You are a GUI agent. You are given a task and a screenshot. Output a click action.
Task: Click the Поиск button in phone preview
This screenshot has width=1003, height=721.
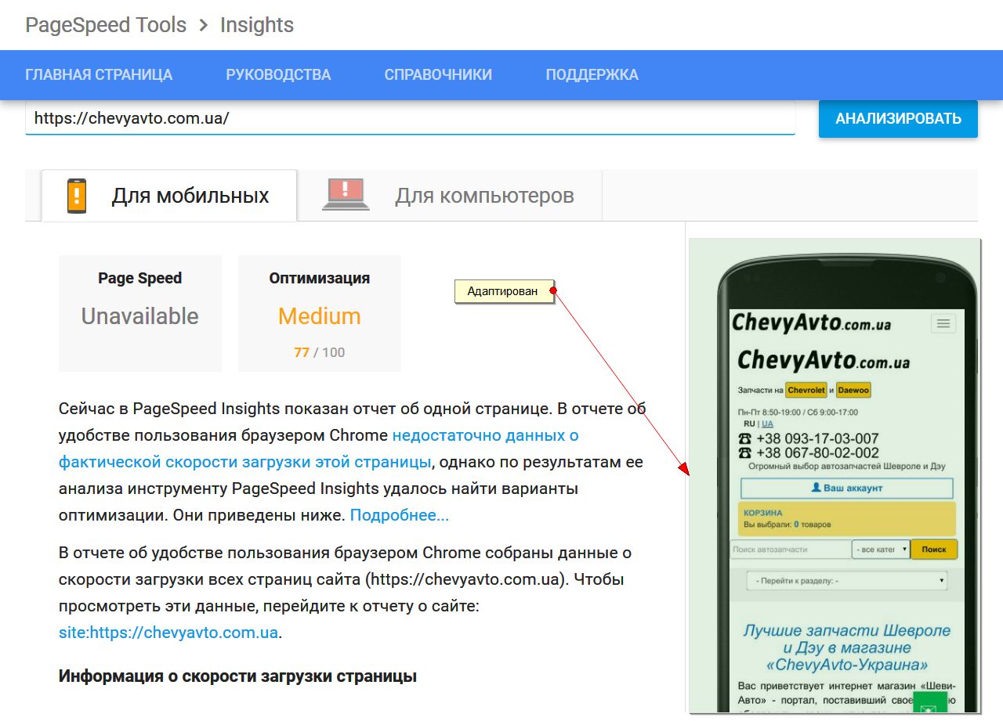(934, 550)
